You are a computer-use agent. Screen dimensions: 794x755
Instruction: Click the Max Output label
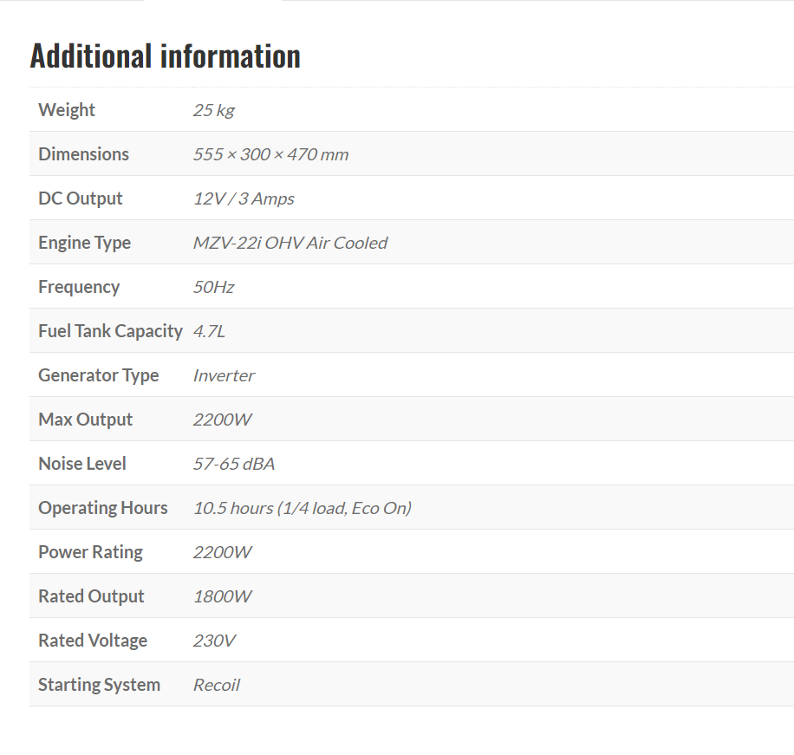coord(86,420)
